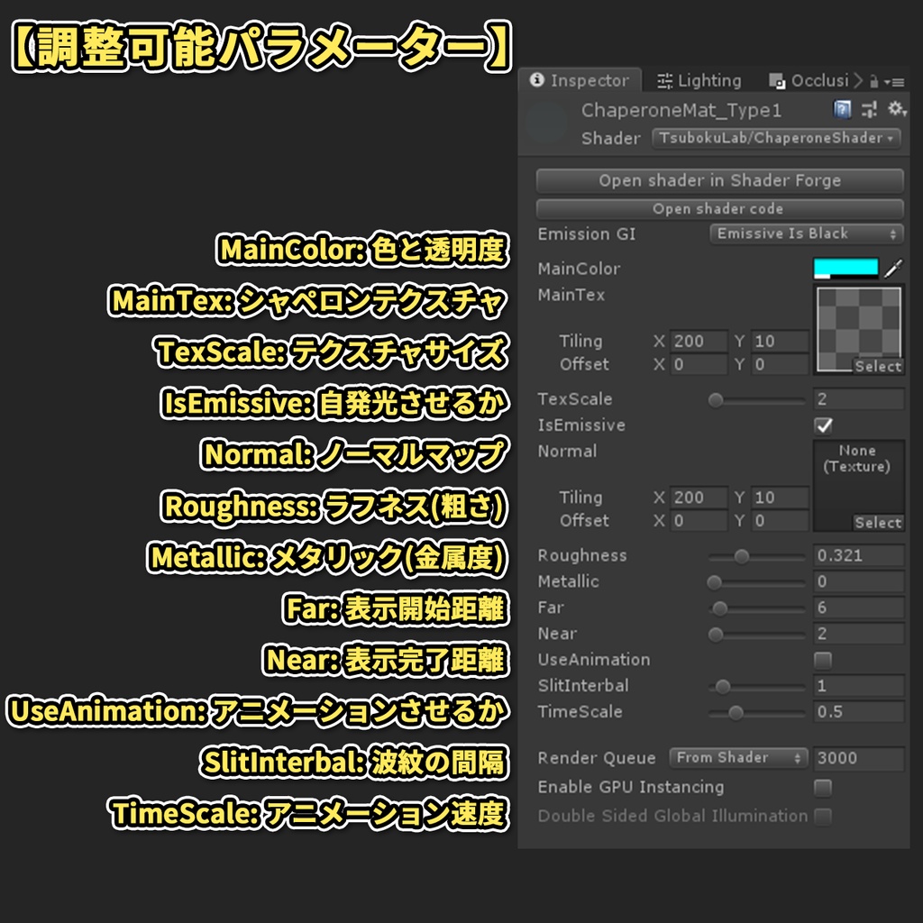
Task: Open the Inspector help reference icon
Action: pyautogui.click(x=843, y=110)
